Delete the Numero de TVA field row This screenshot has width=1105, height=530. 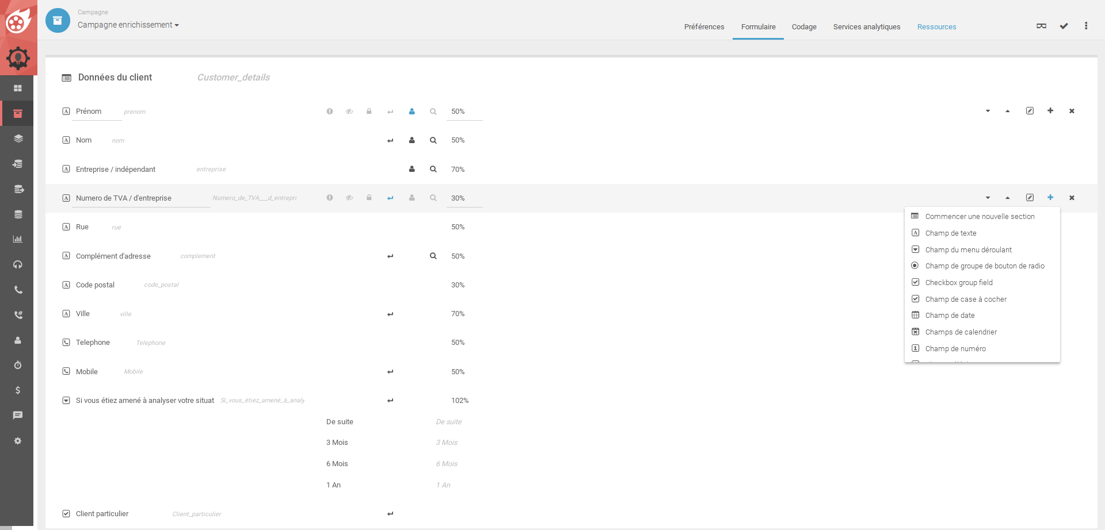pos(1072,198)
